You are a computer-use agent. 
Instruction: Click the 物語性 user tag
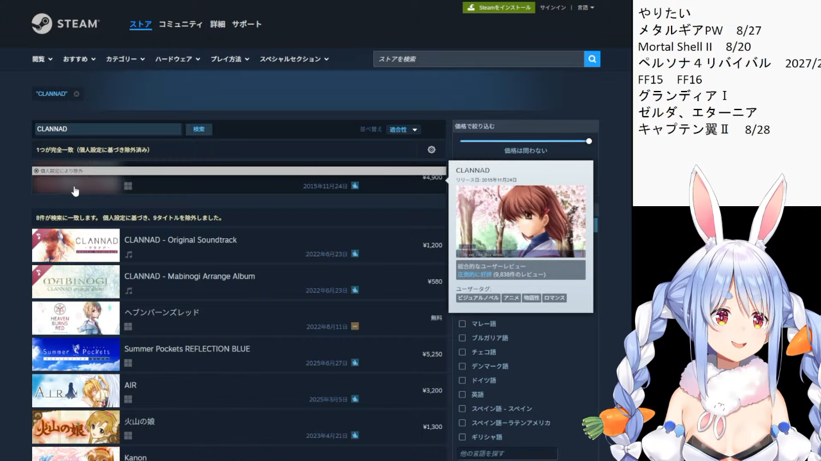[x=531, y=298]
